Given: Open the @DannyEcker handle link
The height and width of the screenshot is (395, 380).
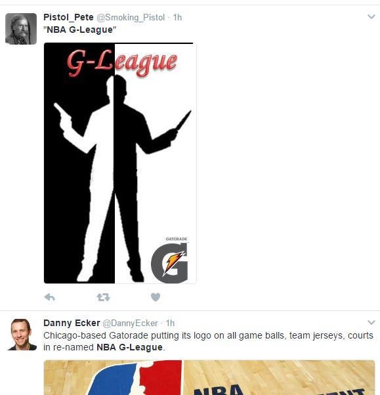Looking at the screenshot, I should (130, 323).
